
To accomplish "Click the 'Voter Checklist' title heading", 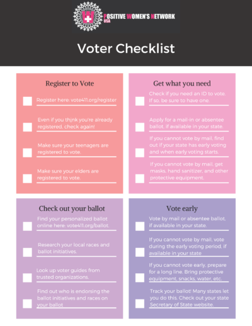I will [x=126, y=48].
